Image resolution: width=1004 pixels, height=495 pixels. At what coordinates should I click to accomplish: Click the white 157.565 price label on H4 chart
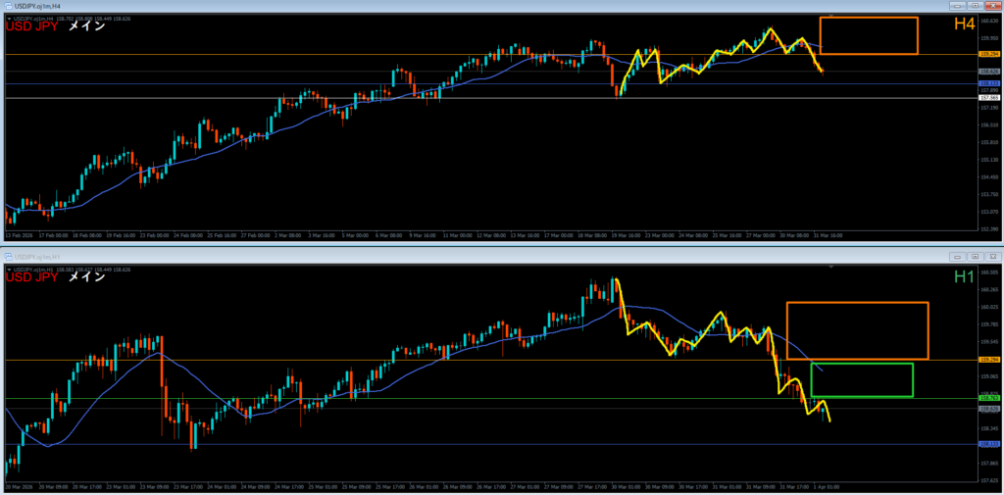pyautogui.click(x=989, y=98)
